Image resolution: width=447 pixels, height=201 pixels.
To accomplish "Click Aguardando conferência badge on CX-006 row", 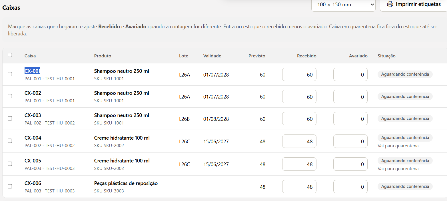I will [405, 186].
